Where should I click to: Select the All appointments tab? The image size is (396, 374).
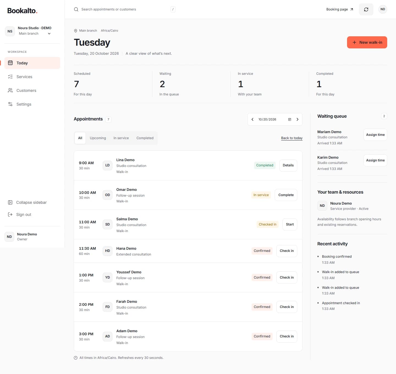(80, 138)
